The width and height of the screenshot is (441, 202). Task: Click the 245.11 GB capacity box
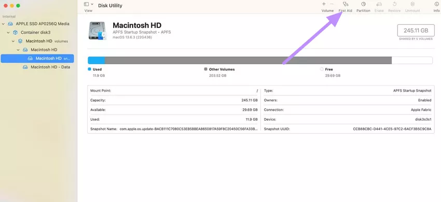(x=416, y=31)
